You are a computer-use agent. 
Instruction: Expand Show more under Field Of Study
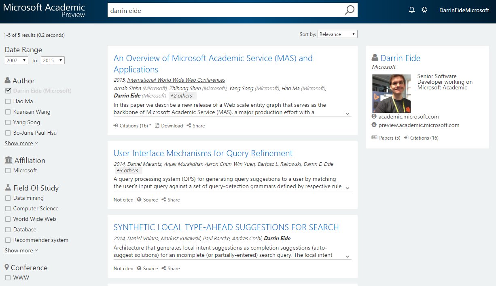[x=21, y=250]
